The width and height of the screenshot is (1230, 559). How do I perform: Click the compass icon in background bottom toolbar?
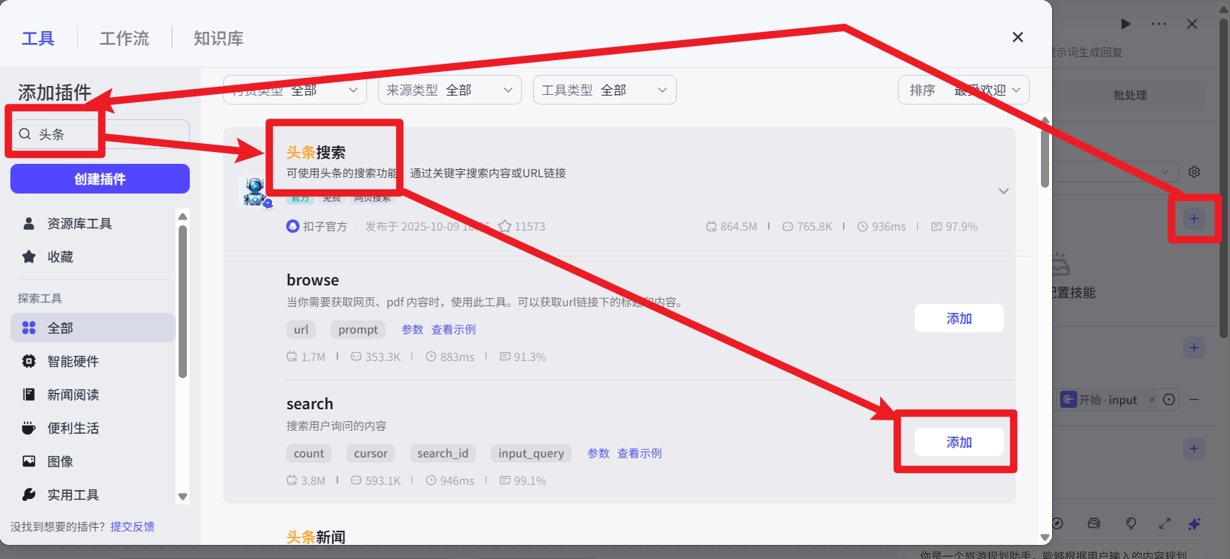(x=1058, y=523)
